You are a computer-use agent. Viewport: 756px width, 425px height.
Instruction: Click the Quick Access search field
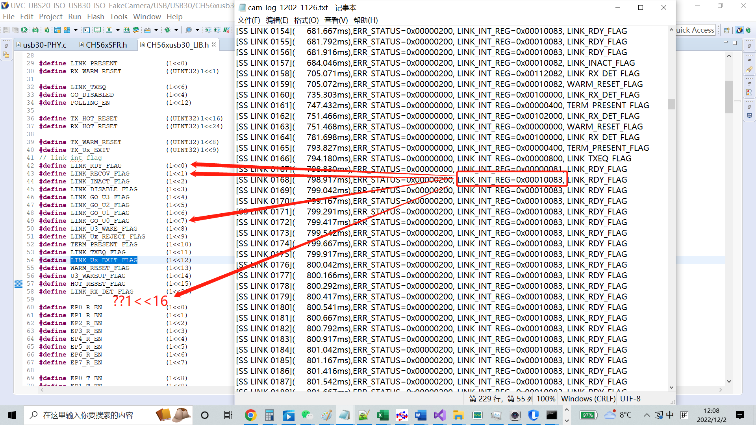point(695,30)
